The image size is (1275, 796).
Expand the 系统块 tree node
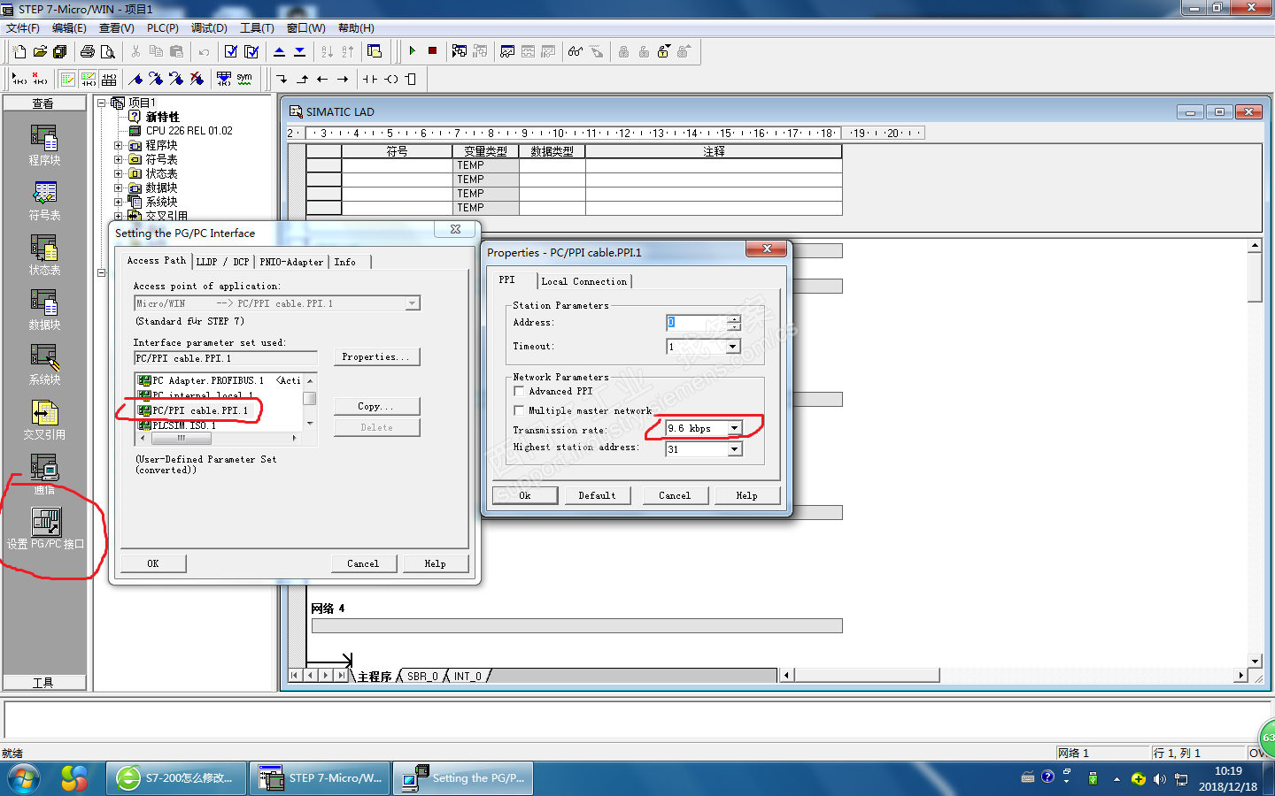click(118, 202)
